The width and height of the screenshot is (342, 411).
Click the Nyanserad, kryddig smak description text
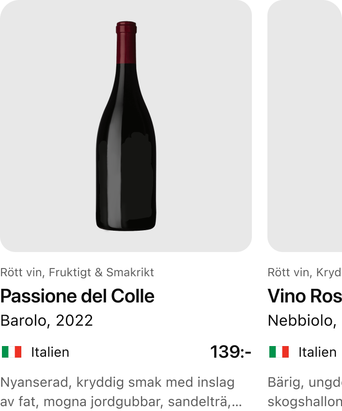(x=117, y=382)
